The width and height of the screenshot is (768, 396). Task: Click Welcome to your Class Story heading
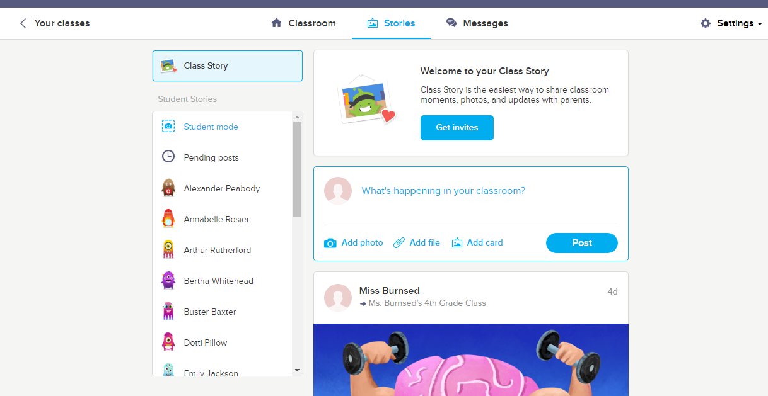tap(485, 71)
